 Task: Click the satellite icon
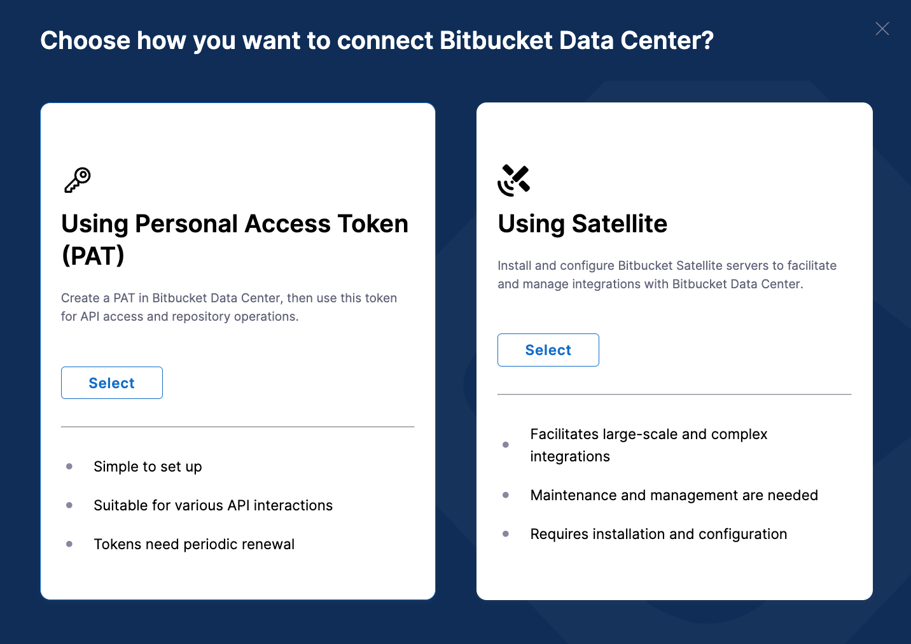coord(514,180)
